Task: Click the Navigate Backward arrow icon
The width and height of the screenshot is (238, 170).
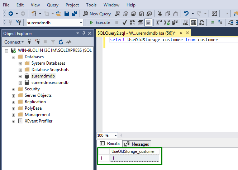Action: (x=11, y=14)
